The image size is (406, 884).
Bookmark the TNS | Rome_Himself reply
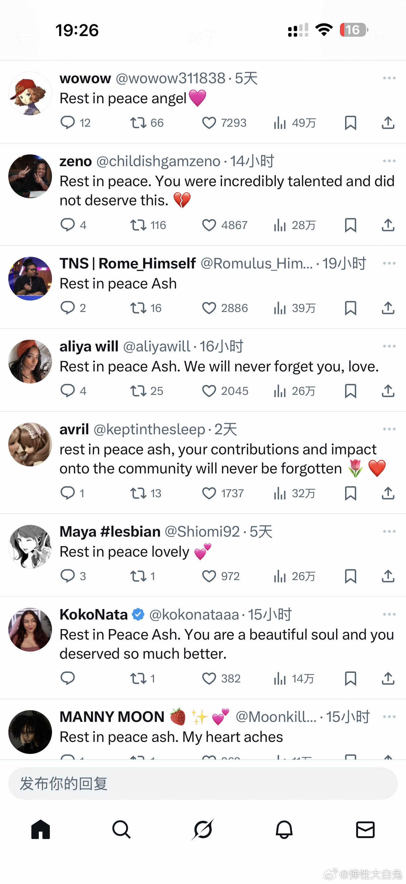click(x=350, y=308)
